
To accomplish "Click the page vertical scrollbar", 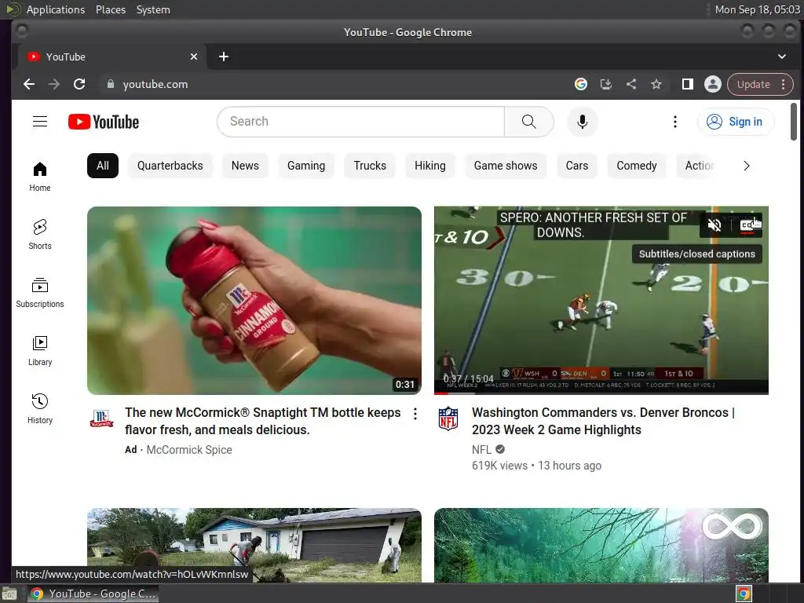I will (793, 122).
